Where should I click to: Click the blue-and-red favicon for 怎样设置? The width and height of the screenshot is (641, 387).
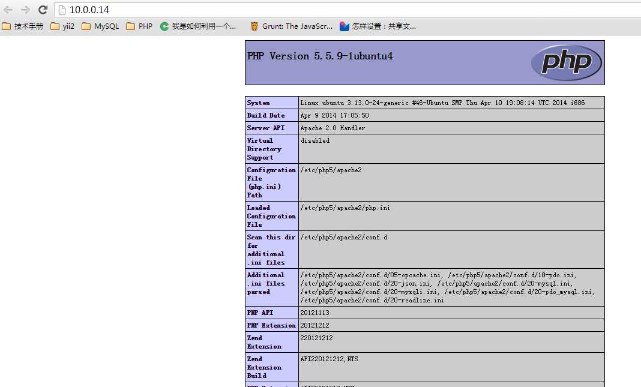click(x=345, y=26)
